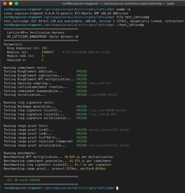Click the ring dimension value 256
This screenshot has height=193, width=185.
click(44, 48)
